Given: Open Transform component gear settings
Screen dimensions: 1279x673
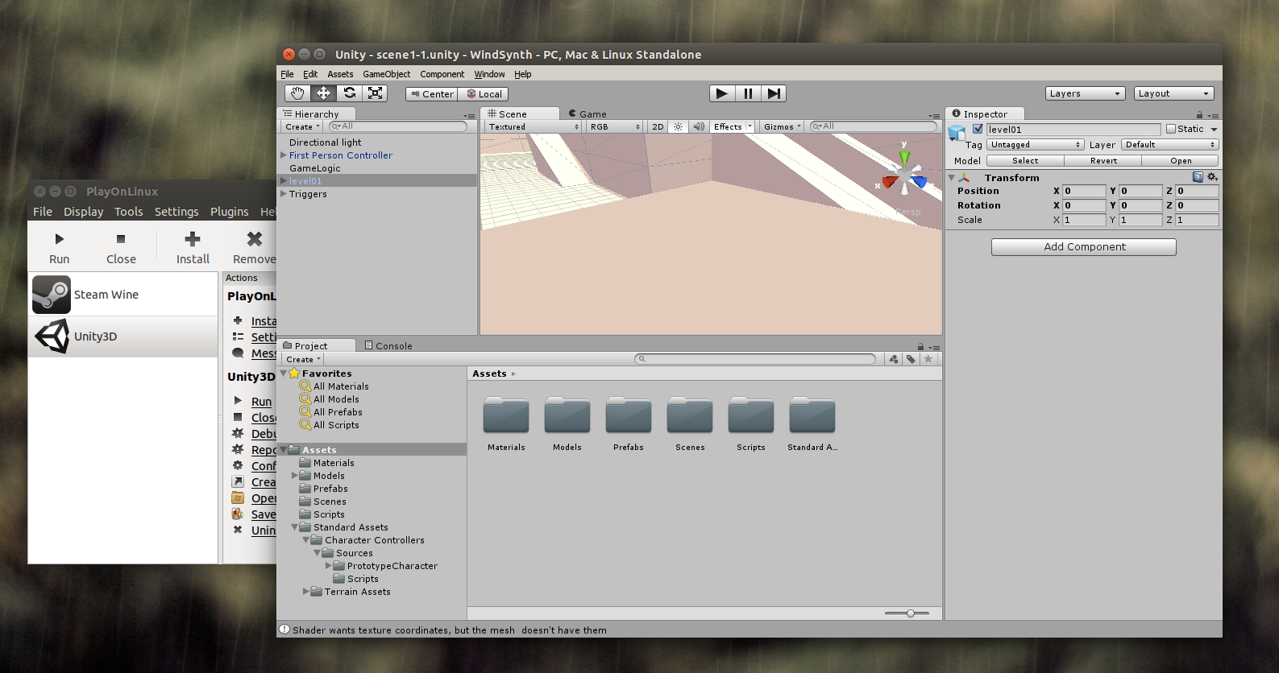Looking at the screenshot, I should click(x=1212, y=177).
